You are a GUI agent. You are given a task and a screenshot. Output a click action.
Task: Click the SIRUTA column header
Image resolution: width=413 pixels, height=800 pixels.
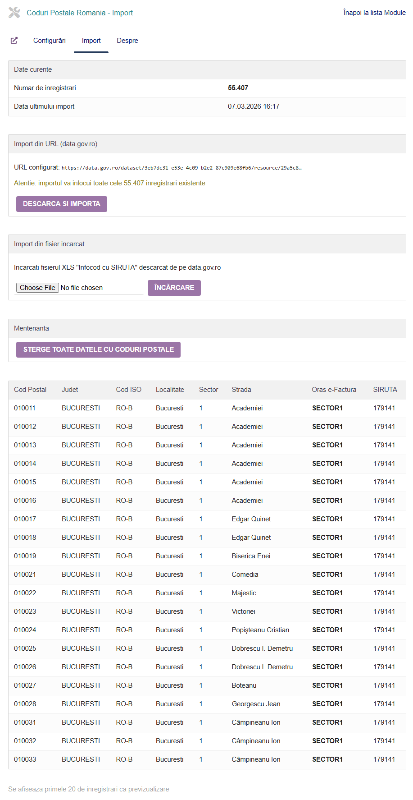coord(385,390)
